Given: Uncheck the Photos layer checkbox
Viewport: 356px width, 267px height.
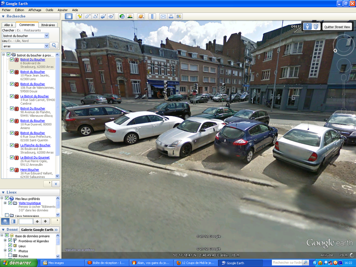Looking at the screenshot, I should click(10, 250).
